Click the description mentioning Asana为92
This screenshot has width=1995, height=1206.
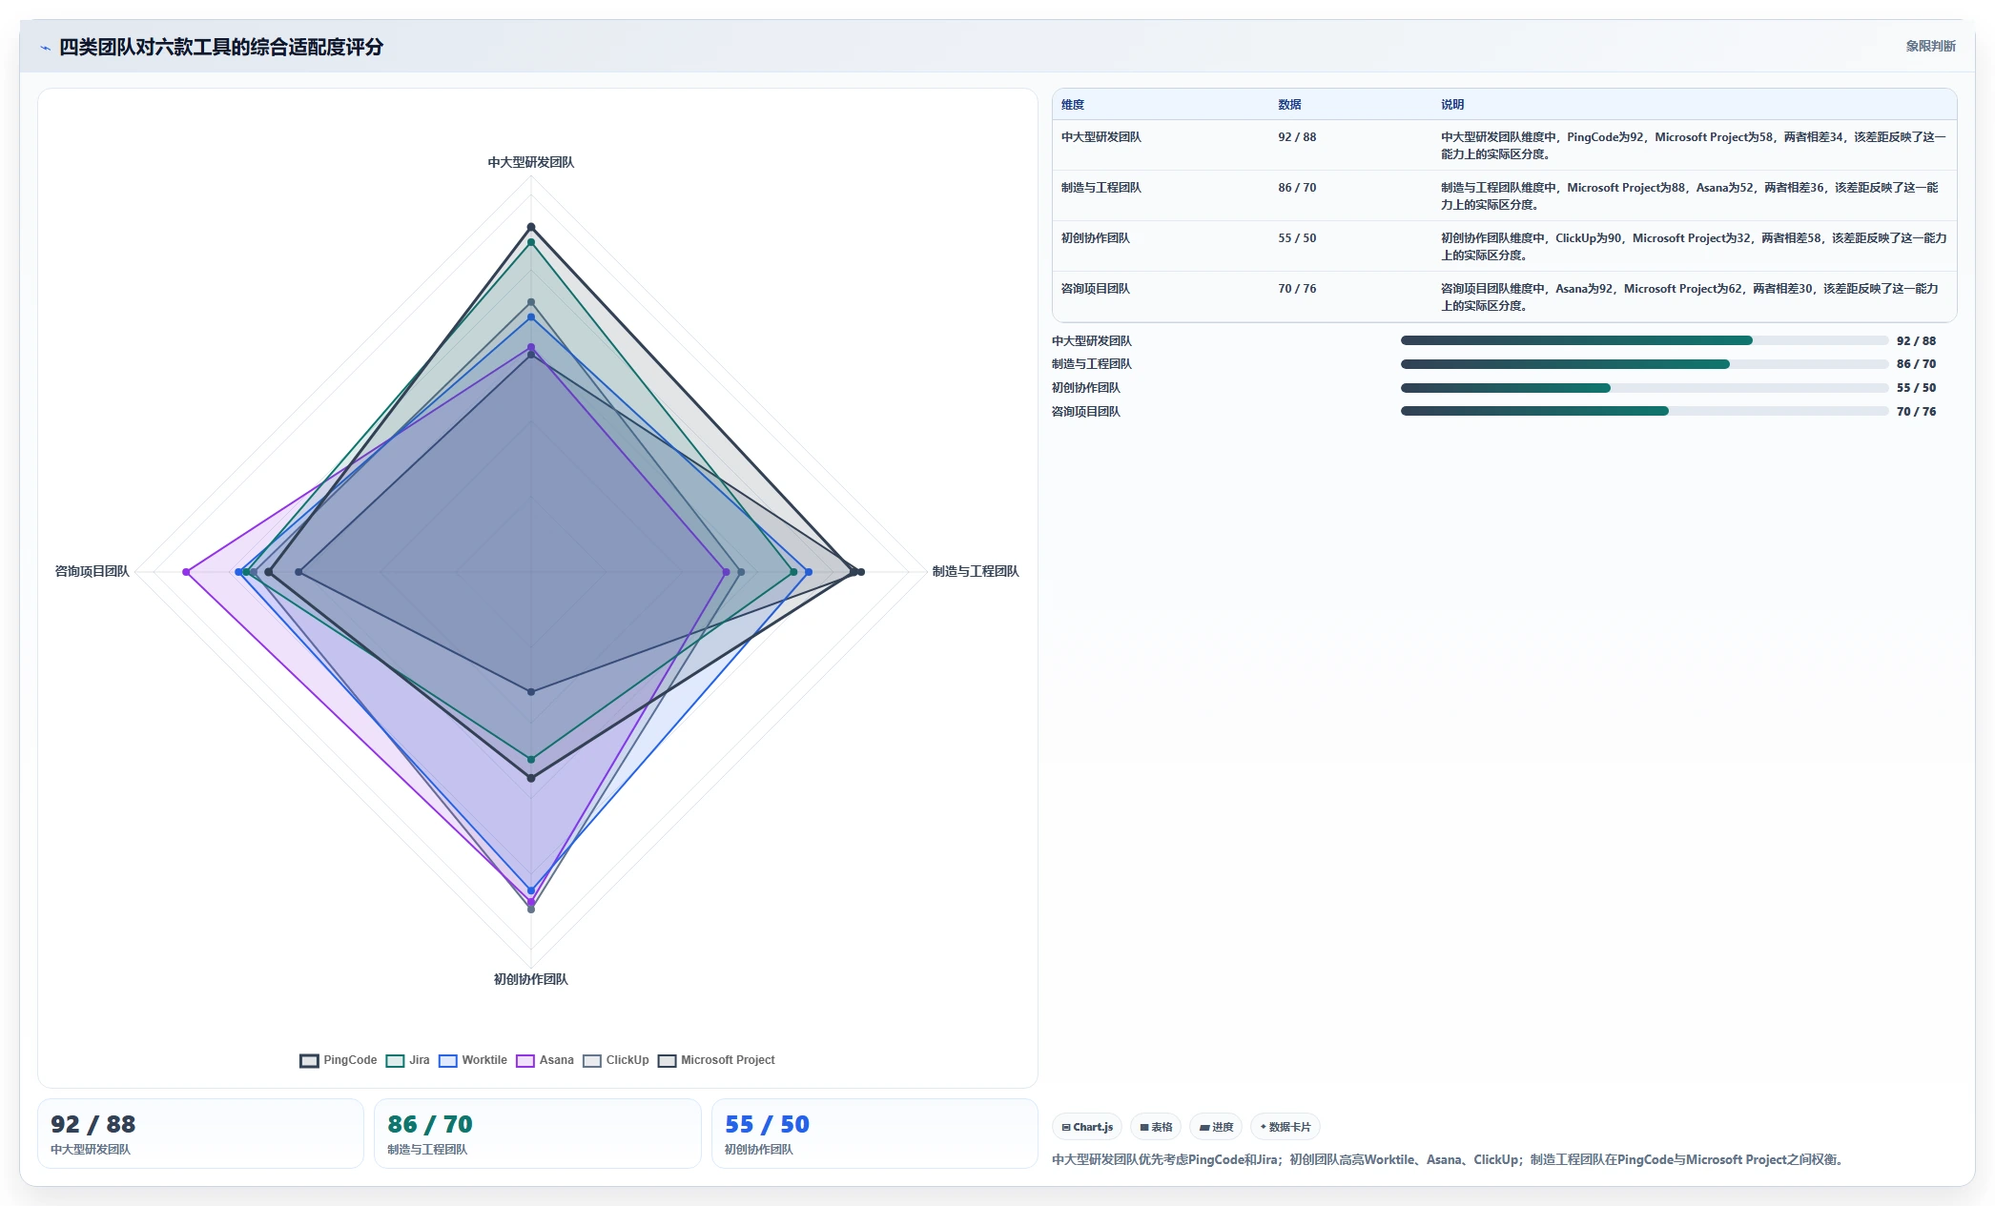(1690, 297)
